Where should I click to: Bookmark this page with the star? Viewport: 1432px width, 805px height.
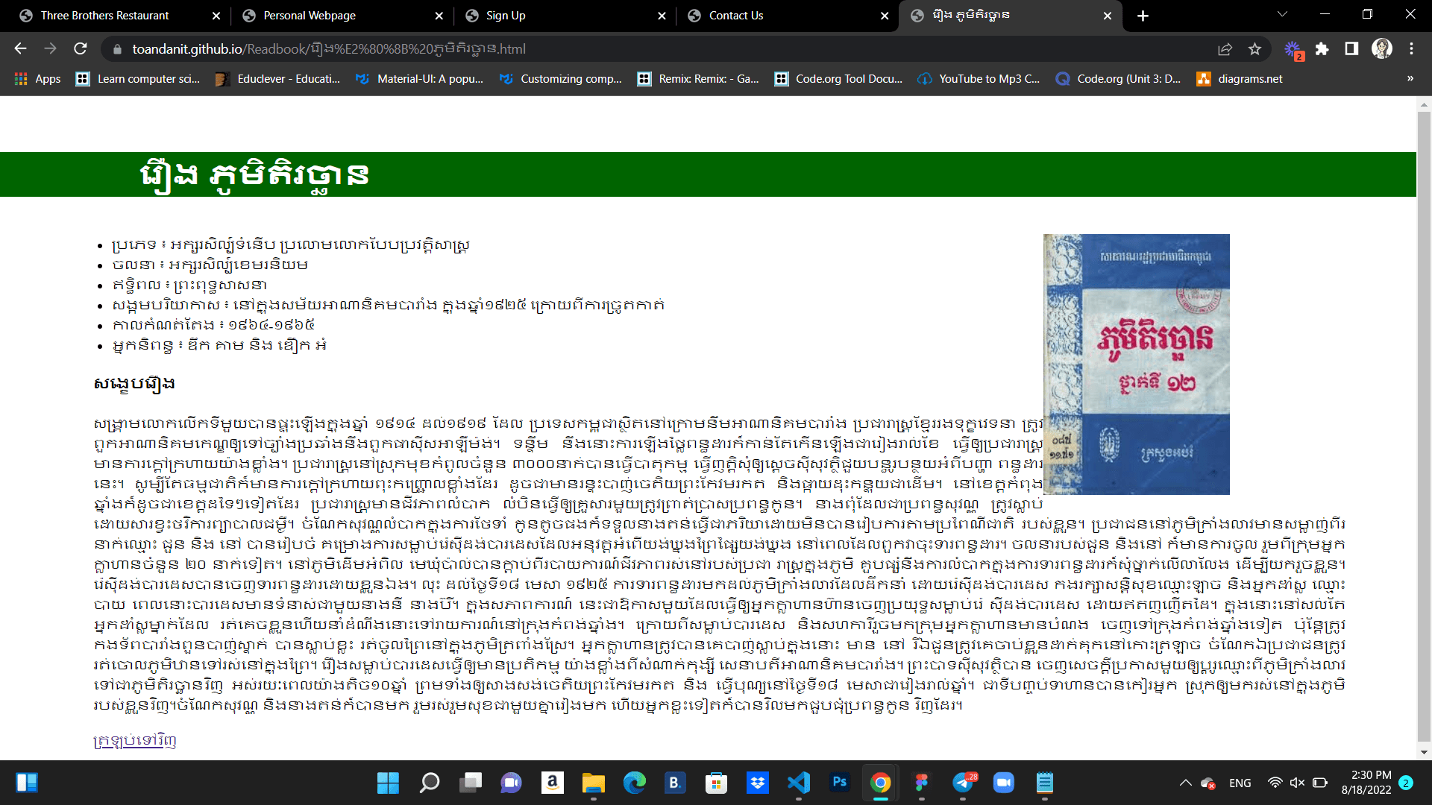tap(1254, 49)
